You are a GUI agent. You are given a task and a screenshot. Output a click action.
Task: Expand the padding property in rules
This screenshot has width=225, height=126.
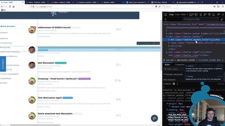click(x=167, y=110)
